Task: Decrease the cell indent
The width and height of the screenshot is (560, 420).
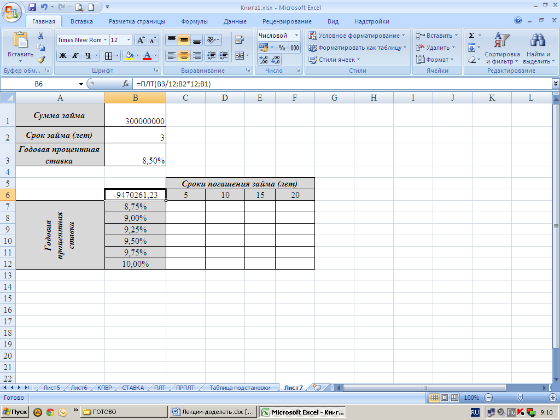Action: 212,56
